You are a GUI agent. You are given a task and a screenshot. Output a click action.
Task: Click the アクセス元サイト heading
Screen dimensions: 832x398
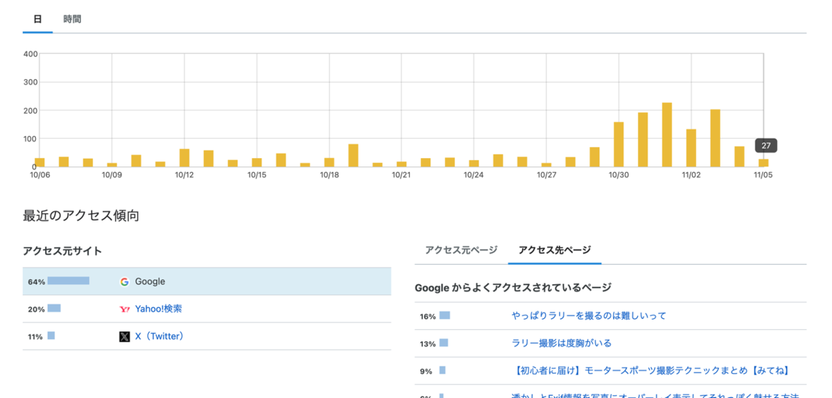coord(62,251)
